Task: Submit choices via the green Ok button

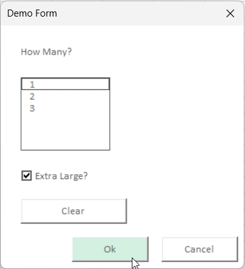Action: (110, 249)
